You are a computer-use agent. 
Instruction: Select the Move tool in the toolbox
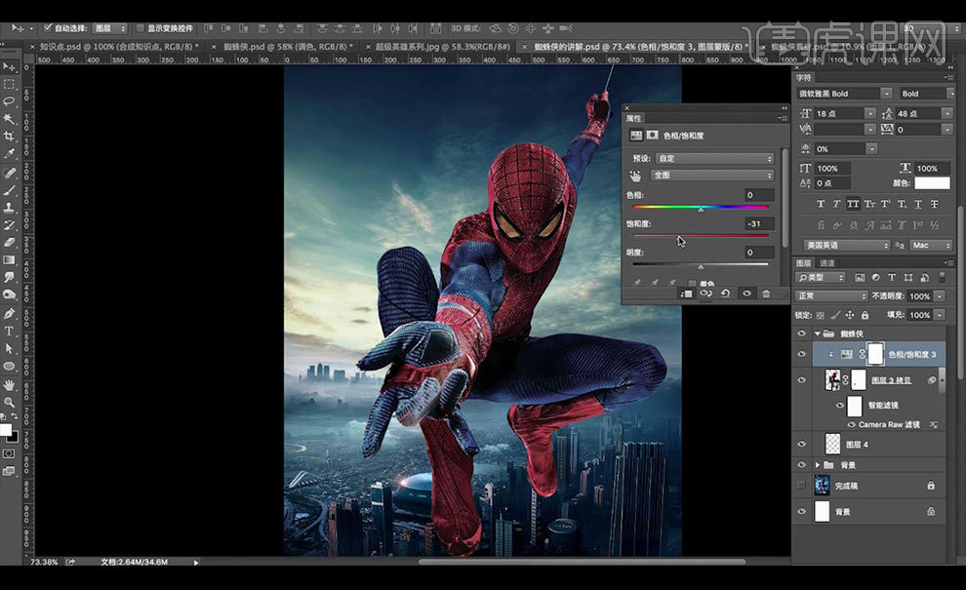coord(9,66)
